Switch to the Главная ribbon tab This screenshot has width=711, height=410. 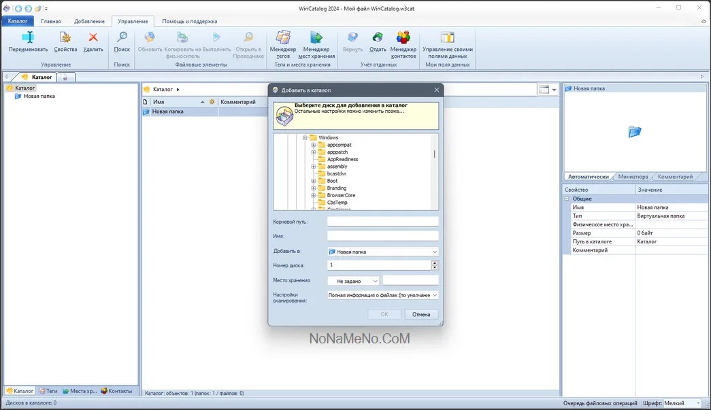click(50, 21)
